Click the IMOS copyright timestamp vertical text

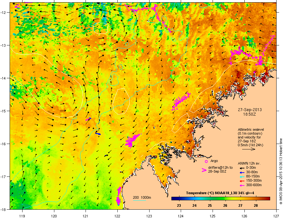(x=281, y=171)
